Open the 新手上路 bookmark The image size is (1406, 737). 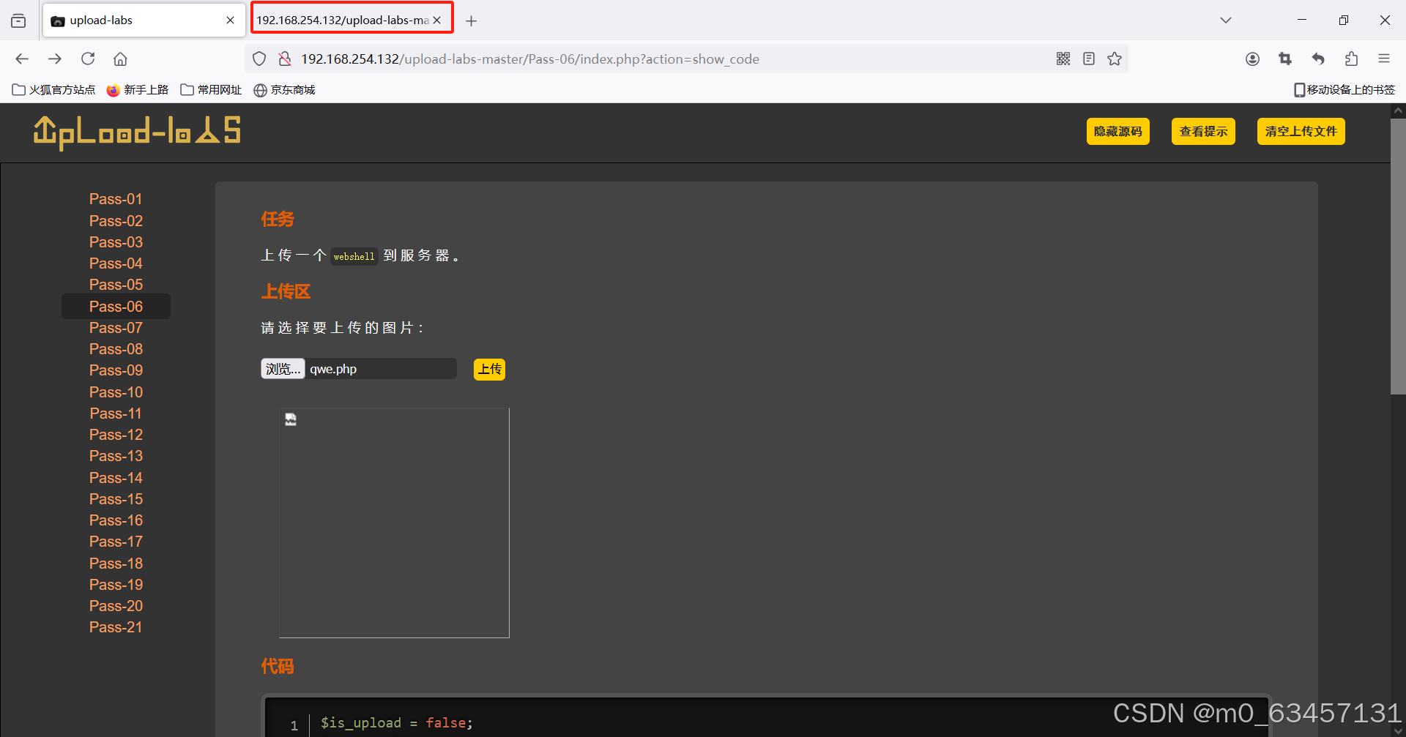138,90
